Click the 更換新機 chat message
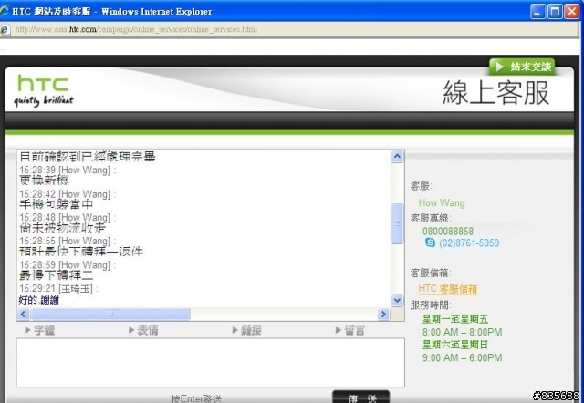Image resolution: width=584 pixels, height=403 pixels. [44, 181]
